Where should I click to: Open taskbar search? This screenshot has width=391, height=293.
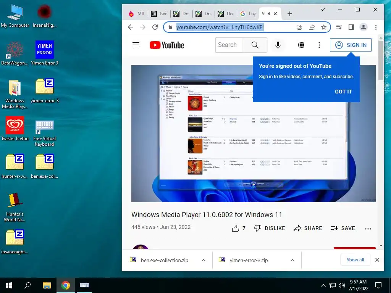[x=27, y=285]
